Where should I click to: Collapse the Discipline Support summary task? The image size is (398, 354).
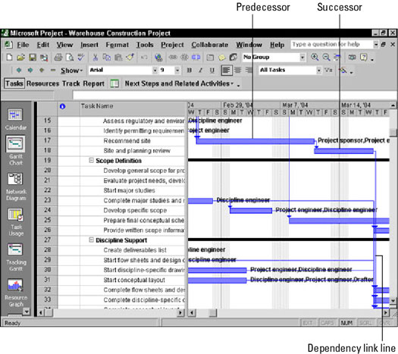point(91,240)
